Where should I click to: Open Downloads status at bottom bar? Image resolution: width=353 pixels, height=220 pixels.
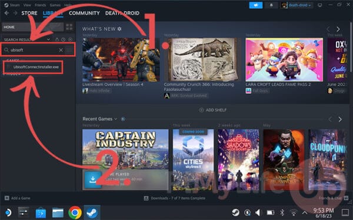[x=175, y=198]
